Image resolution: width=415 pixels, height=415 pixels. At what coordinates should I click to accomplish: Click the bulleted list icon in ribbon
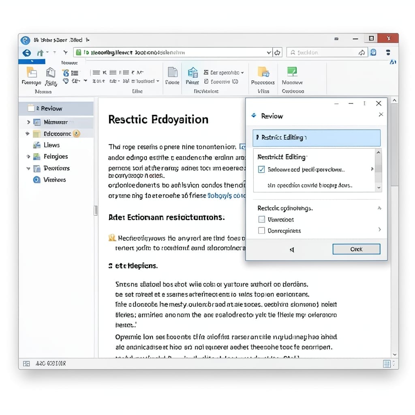tap(75, 73)
